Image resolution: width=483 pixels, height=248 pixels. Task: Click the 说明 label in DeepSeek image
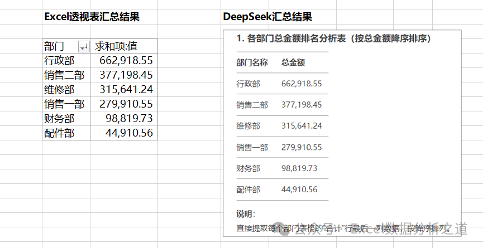(246, 214)
